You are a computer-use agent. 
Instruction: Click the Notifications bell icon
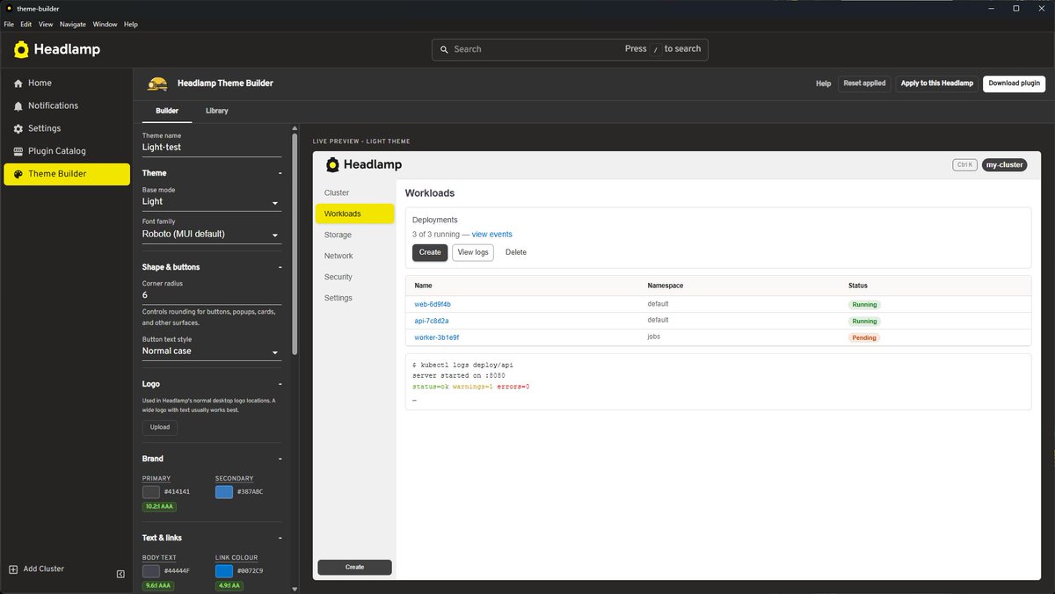point(18,106)
